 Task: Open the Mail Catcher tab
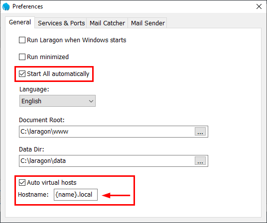(107, 23)
